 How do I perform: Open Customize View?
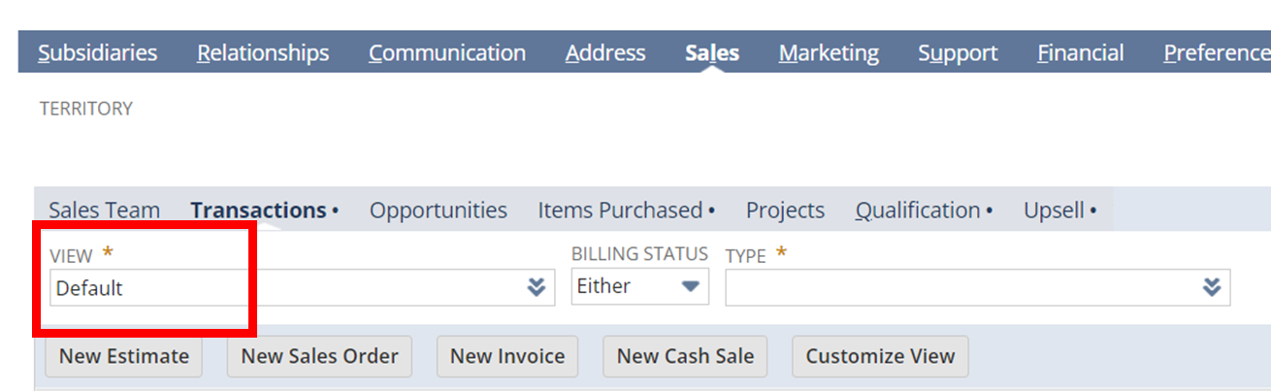tap(880, 356)
